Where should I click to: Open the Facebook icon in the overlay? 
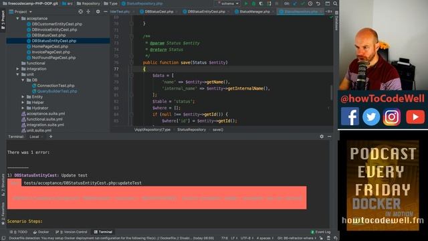coord(350,116)
